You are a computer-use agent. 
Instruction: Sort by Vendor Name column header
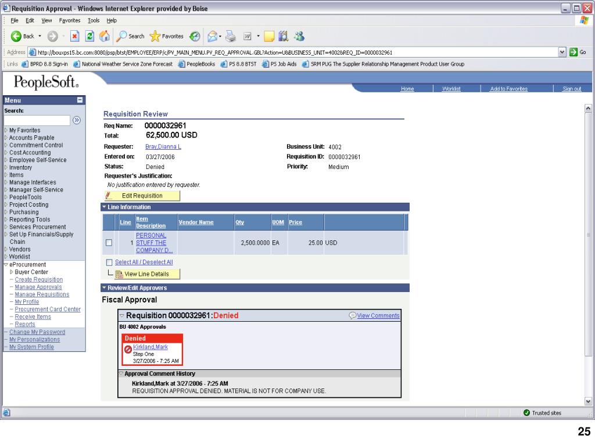[196, 222]
